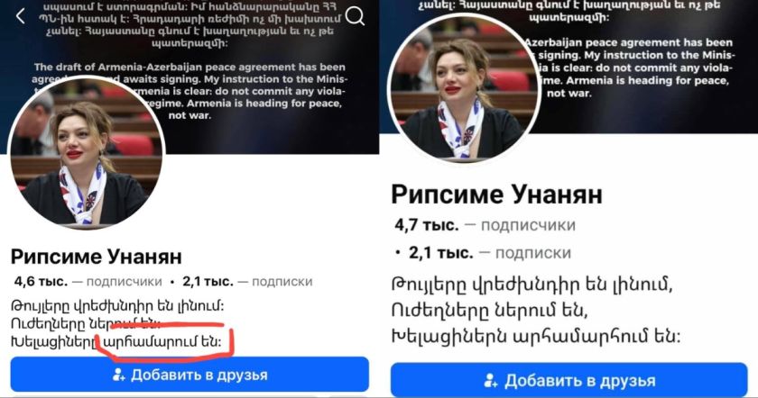The height and width of the screenshot is (398, 758).
Task: Tap add-friend icon in right blue button
Action: point(491,381)
